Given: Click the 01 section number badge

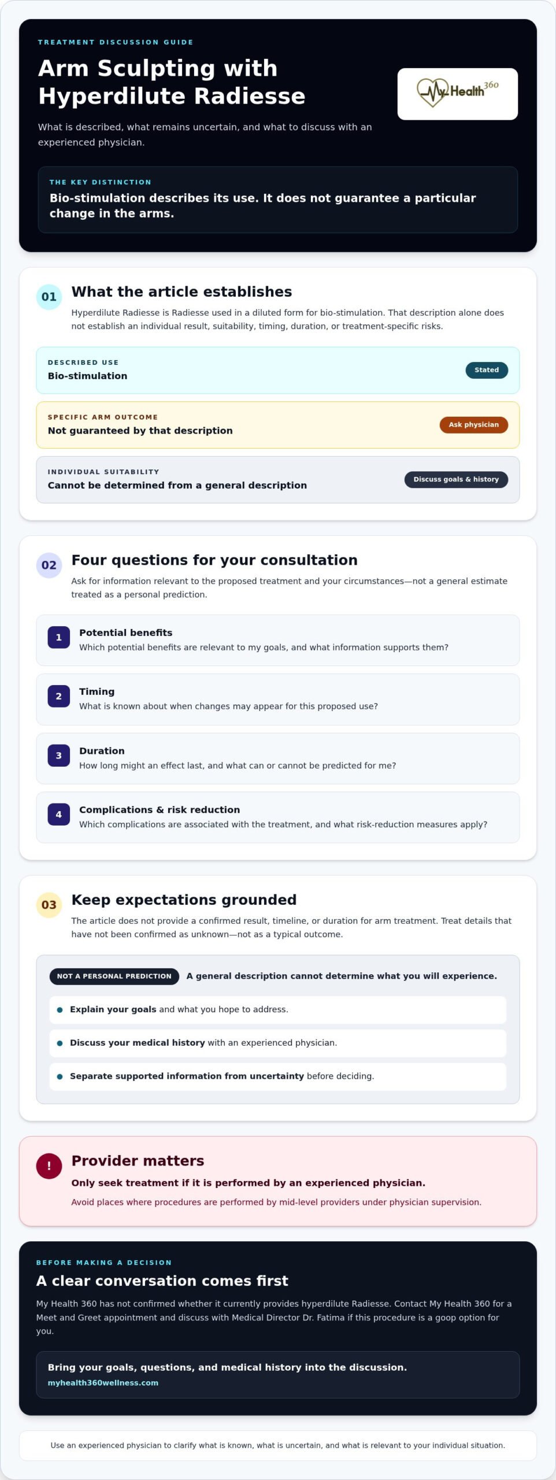Looking at the screenshot, I should pos(49,297).
